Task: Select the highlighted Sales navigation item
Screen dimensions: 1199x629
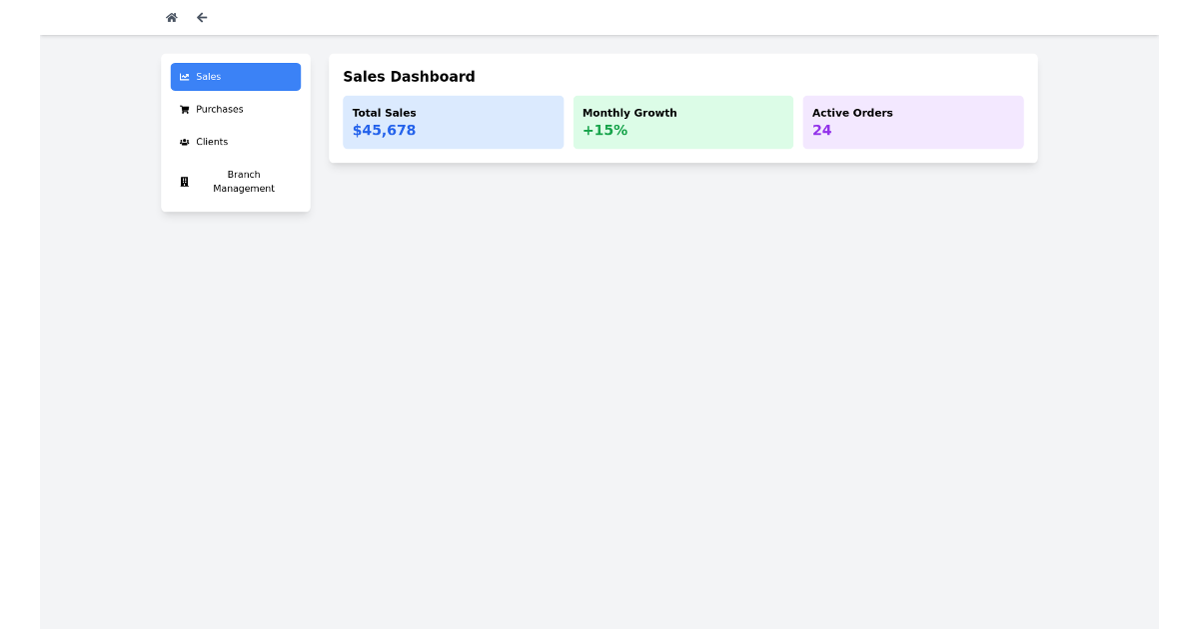Action: 235,76
